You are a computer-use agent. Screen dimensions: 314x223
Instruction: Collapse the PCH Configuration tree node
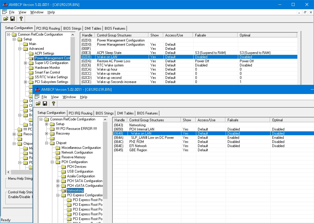(x=52, y=162)
